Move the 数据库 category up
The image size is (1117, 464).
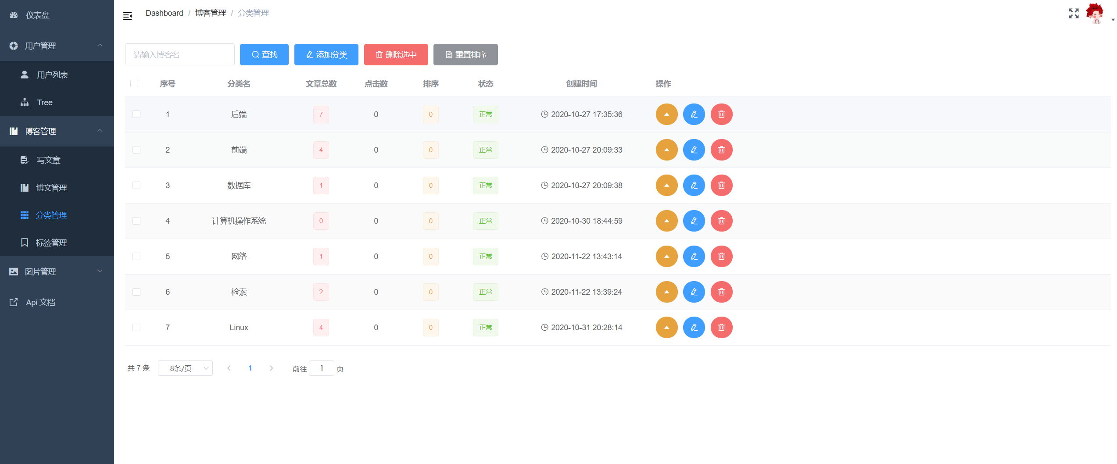click(x=666, y=186)
